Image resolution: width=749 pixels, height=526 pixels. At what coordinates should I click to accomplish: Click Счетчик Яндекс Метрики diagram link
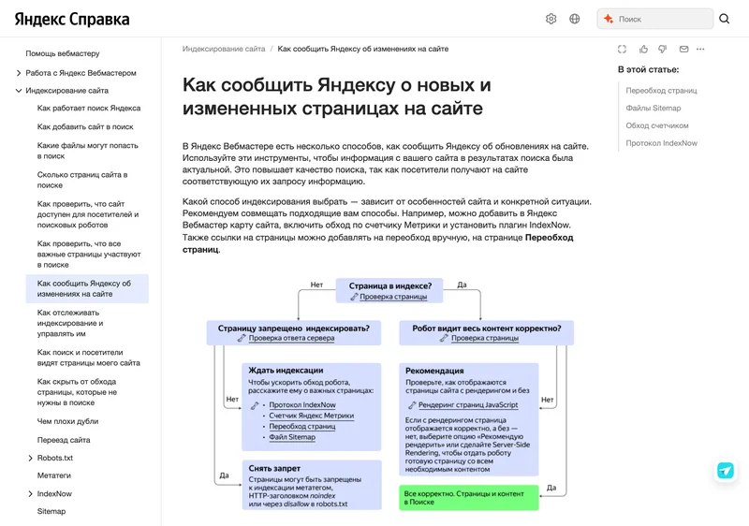312,416
